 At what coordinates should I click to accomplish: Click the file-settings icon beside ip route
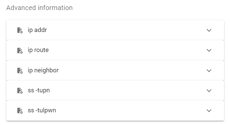pos(20,50)
